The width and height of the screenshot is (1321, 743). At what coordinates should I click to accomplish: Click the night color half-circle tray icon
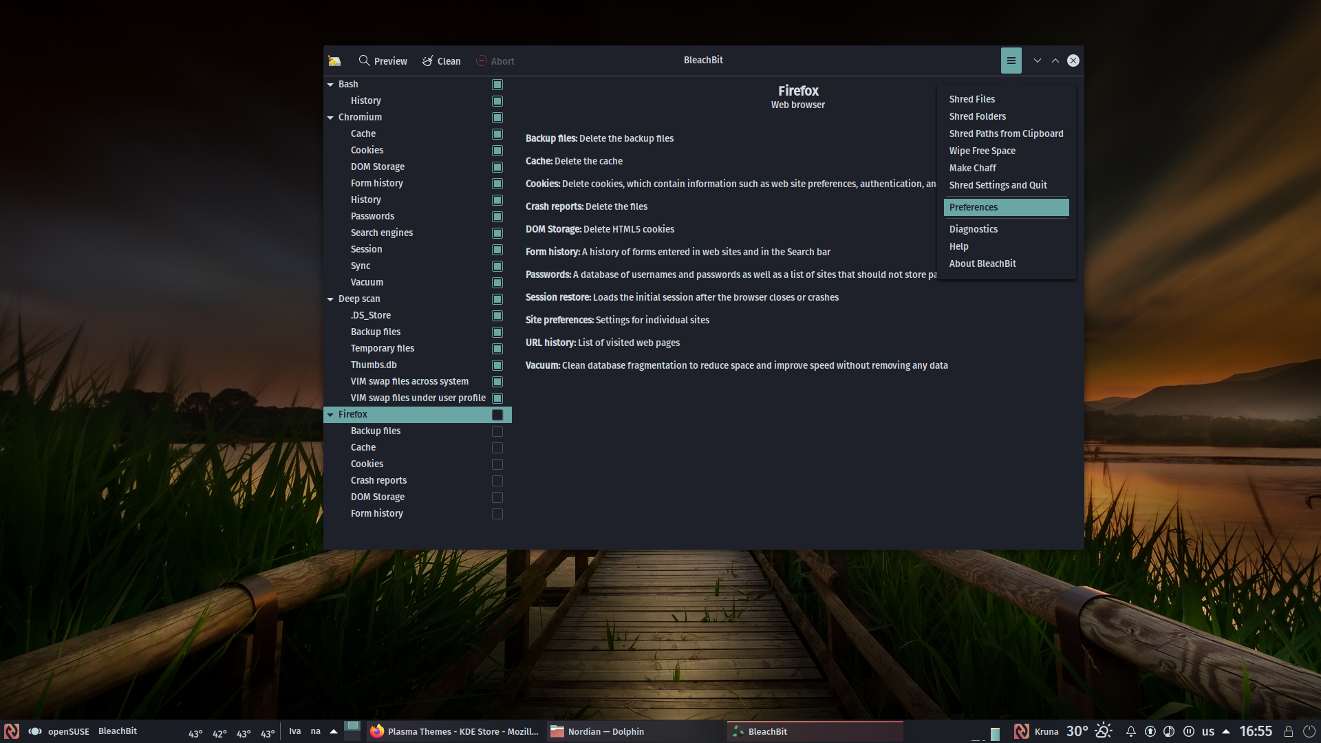1169,731
